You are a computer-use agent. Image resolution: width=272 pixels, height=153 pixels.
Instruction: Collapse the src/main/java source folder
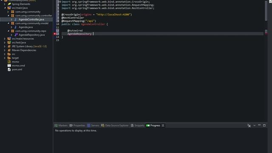pyautogui.click(x=5, y=8)
